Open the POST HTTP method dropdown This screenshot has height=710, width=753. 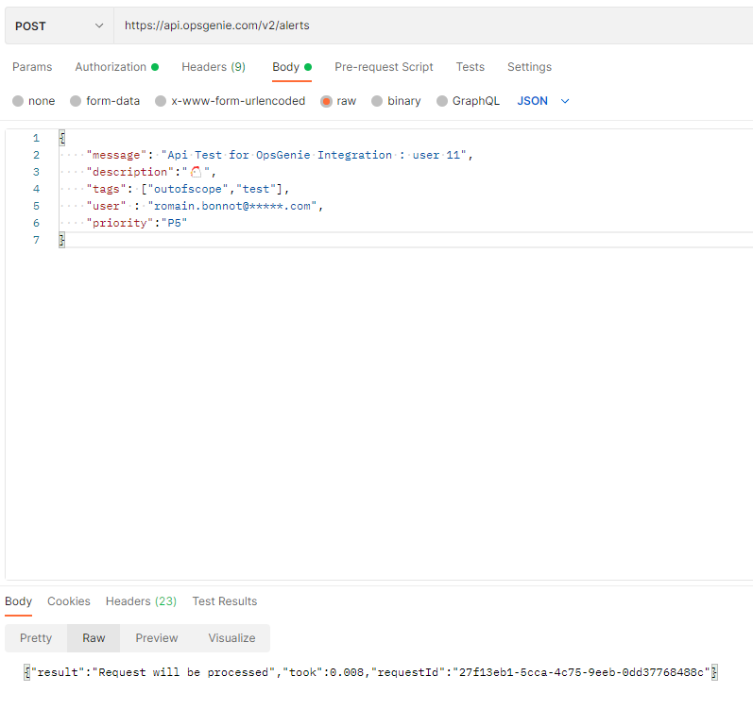pyautogui.click(x=60, y=25)
